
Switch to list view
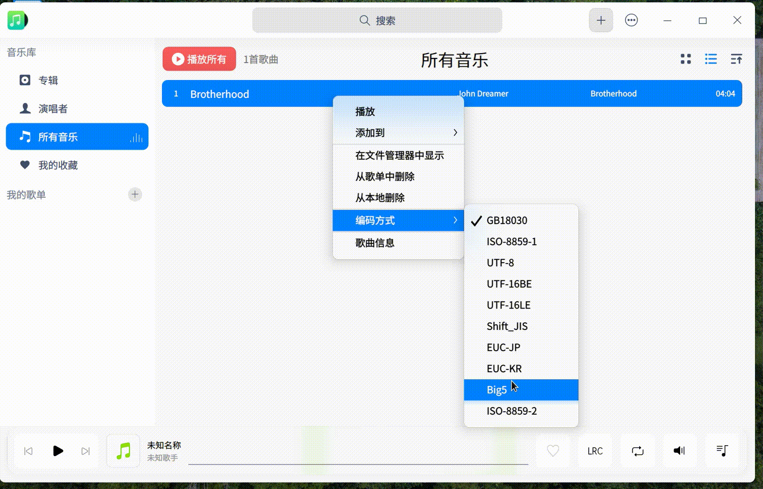(711, 59)
